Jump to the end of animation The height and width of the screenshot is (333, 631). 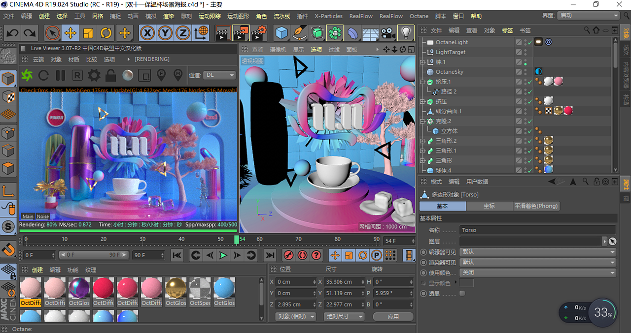270,255
